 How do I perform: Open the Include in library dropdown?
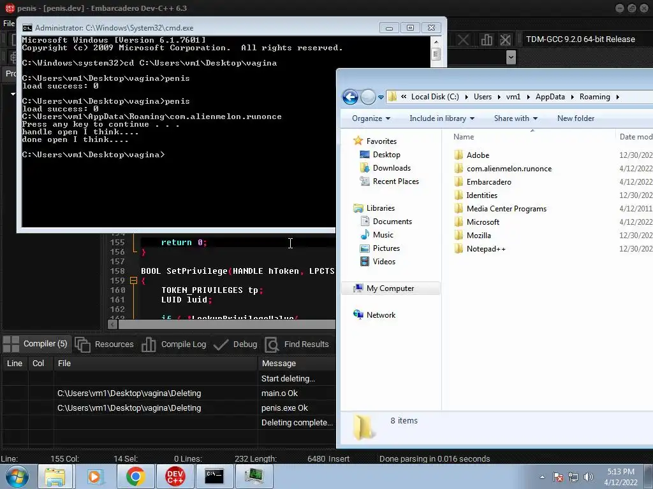(x=442, y=118)
